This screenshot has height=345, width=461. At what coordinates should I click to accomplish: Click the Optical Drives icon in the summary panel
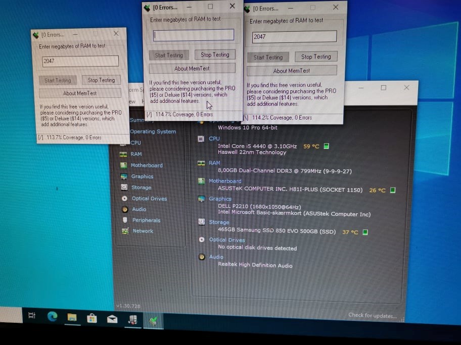(x=201, y=240)
